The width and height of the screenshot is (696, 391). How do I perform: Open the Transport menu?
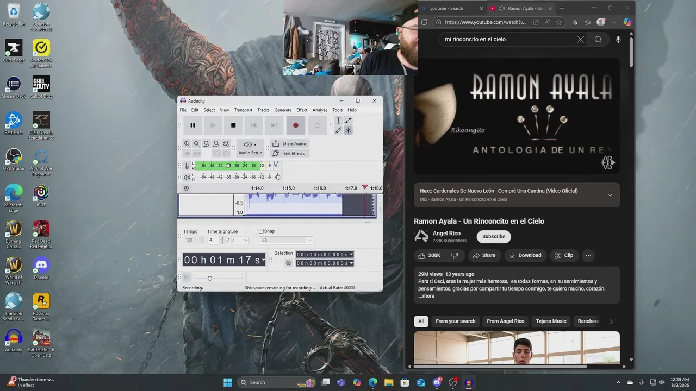pos(243,110)
